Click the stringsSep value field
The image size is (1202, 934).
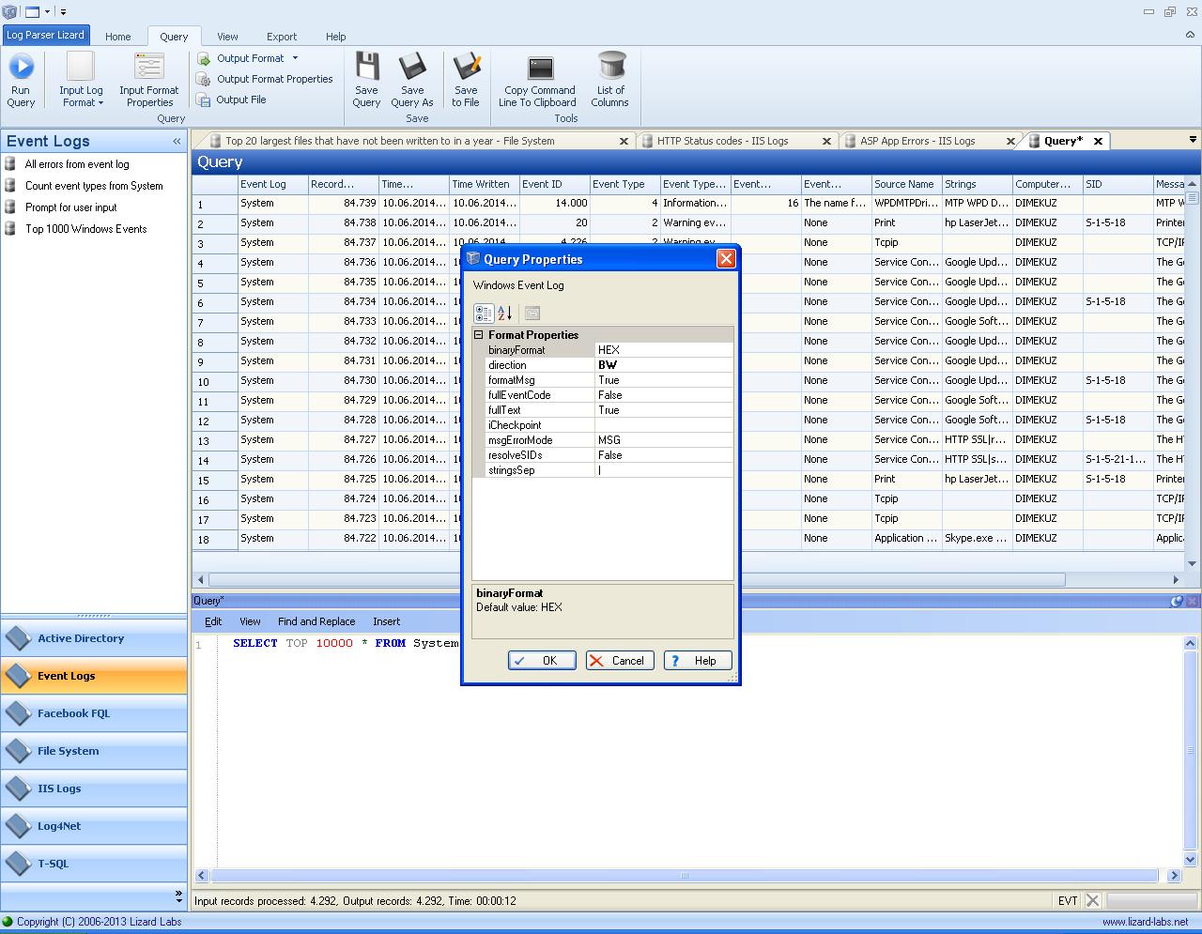[663, 470]
